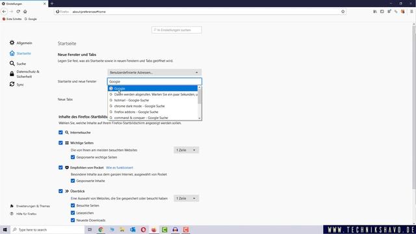Click the Firefox taskbar icon
Image resolution: width=416 pixels, height=234 pixels.
click(154, 229)
